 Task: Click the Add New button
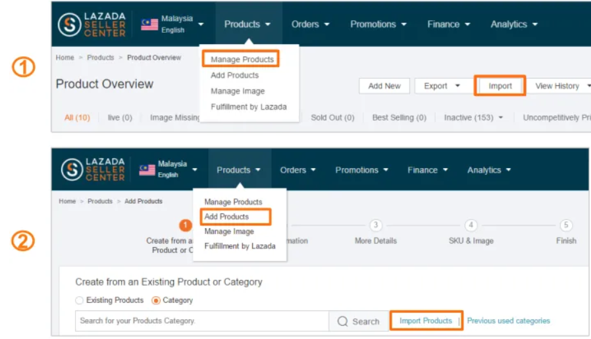[384, 86]
